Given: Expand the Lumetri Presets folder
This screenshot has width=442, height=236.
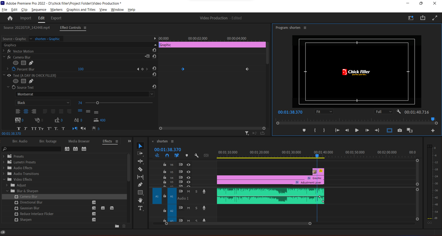Looking at the screenshot, I should click(4, 162).
